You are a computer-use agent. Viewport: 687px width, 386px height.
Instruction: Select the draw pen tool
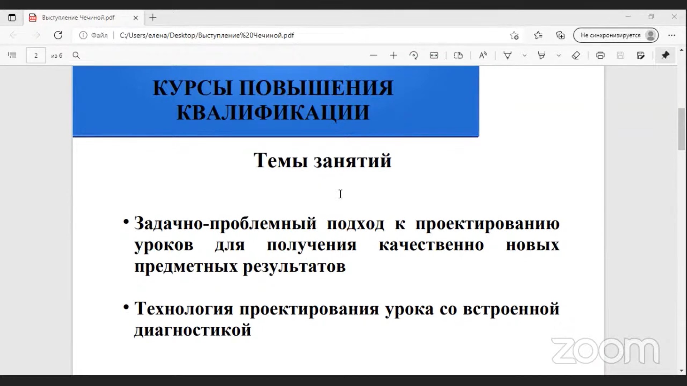(507, 55)
